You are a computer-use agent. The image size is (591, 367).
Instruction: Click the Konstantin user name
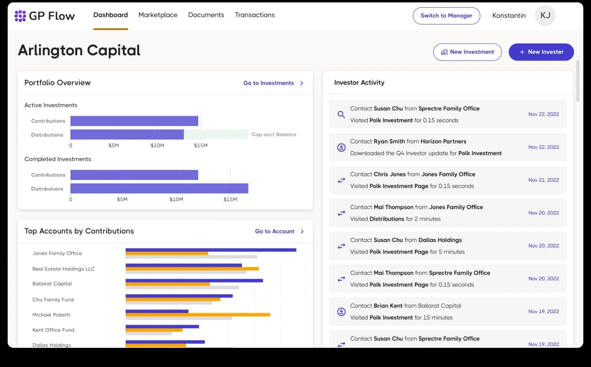(x=509, y=15)
